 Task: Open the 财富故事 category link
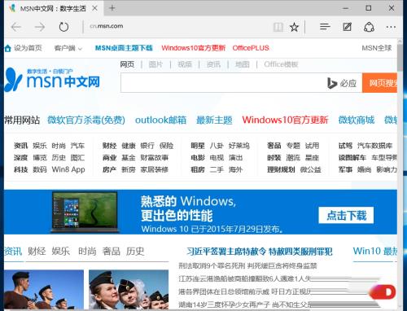(x=155, y=158)
